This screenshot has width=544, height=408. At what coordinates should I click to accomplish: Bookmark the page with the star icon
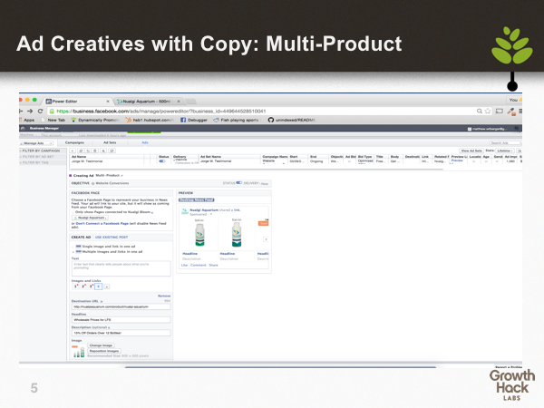point(488,111)
